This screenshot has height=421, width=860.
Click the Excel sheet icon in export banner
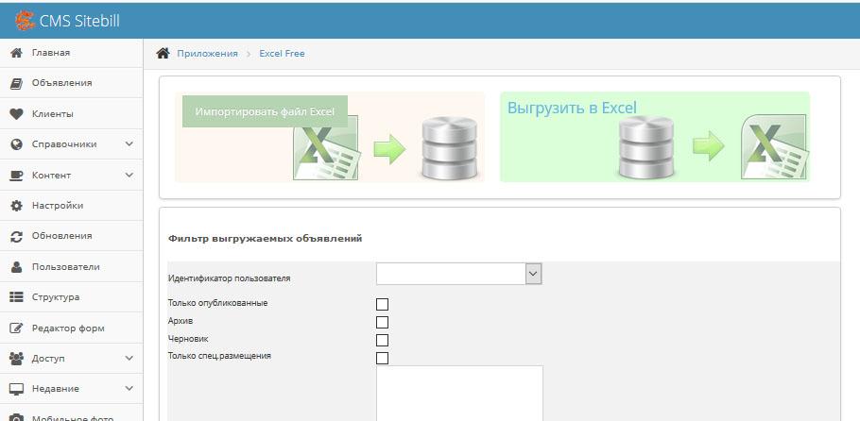(x=774, y=147)
